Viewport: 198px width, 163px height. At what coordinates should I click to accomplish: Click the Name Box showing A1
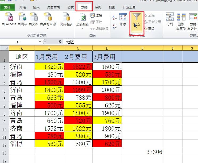[19, 42]
